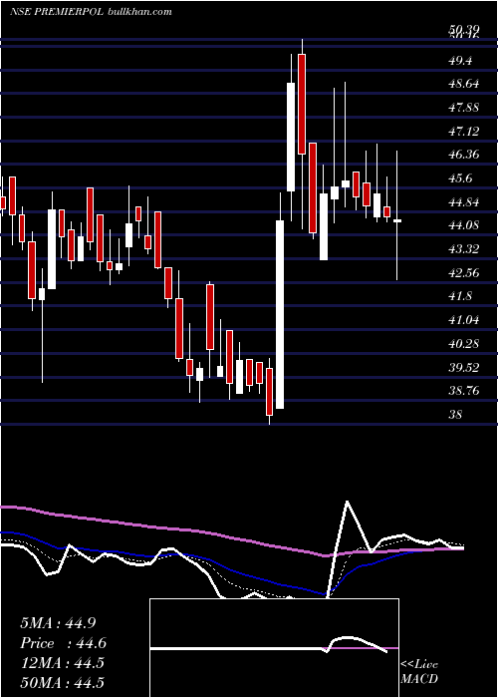Click the 5MA : 44.9 readout

[58, 623]
